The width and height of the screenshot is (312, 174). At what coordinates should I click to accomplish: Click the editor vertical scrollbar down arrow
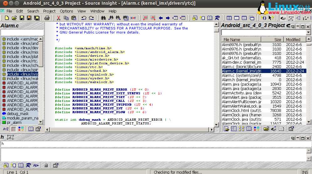tap(216, 125)
